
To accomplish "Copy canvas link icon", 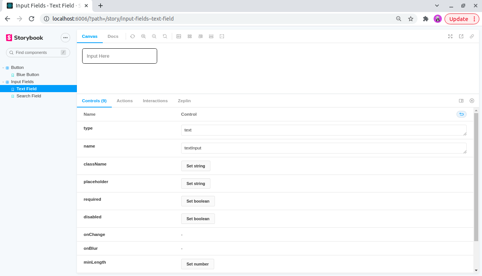I will (472, 36).
